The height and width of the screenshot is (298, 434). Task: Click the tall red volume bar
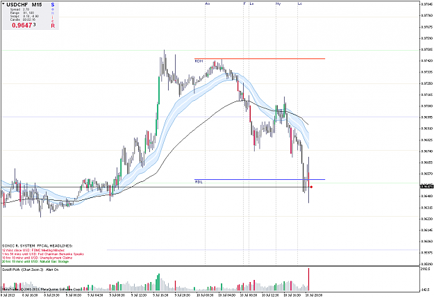pyautogui.click(x=308, y=279)
